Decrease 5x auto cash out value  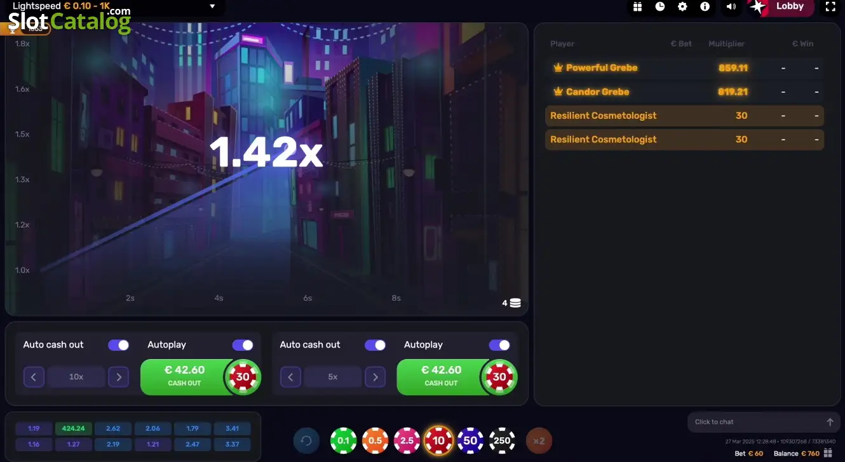click(290, 377)
